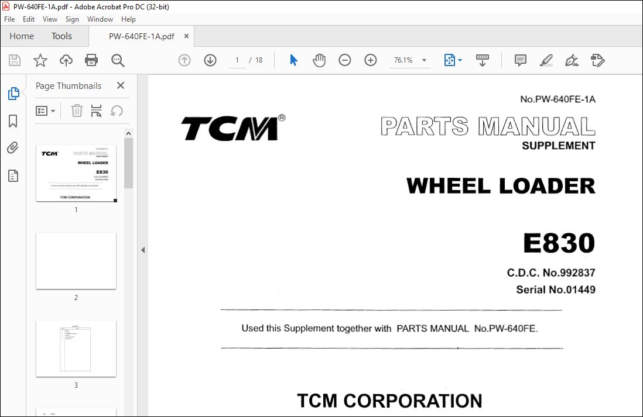This screenshot has height=417, width=643.
Task: Open the zoom level 76.1% dropdown
Action: [x=425, y=60]
